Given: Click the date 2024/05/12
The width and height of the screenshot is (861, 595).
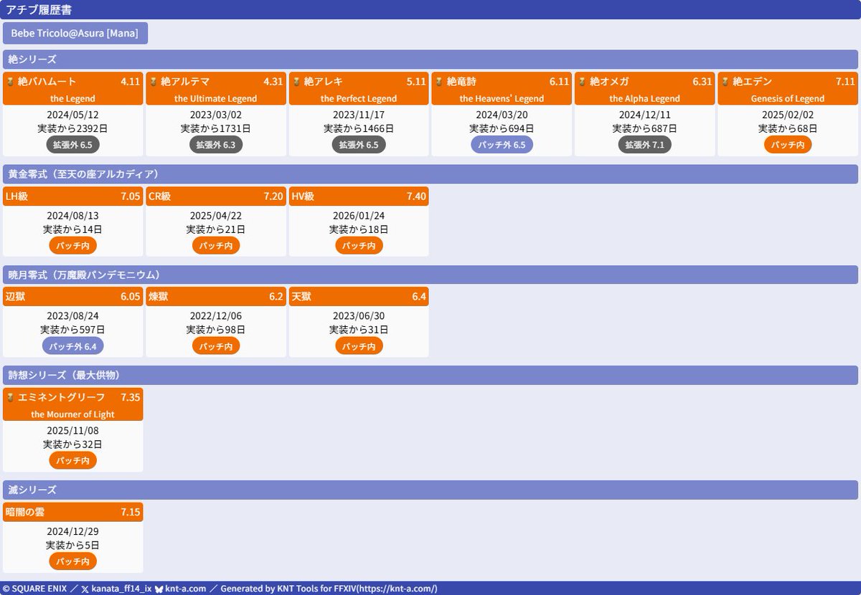Looking at the screenshot, I should 72,115.
